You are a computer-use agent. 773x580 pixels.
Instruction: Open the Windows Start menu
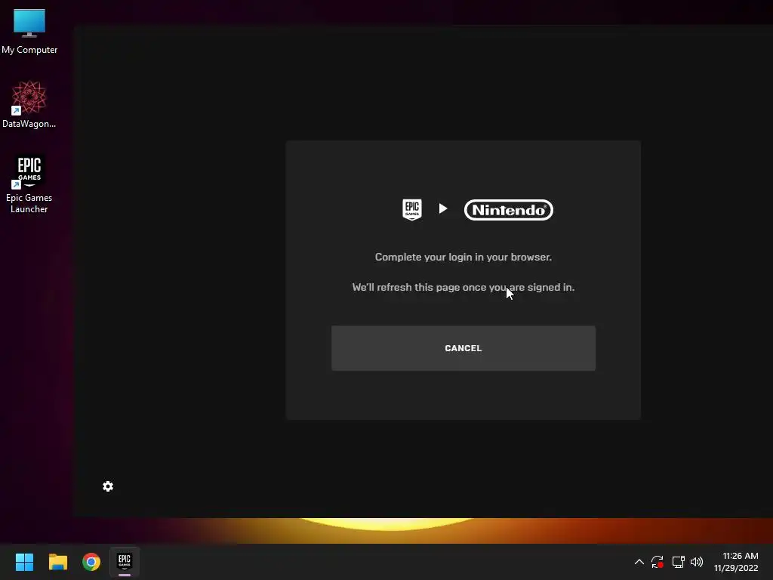25,562
